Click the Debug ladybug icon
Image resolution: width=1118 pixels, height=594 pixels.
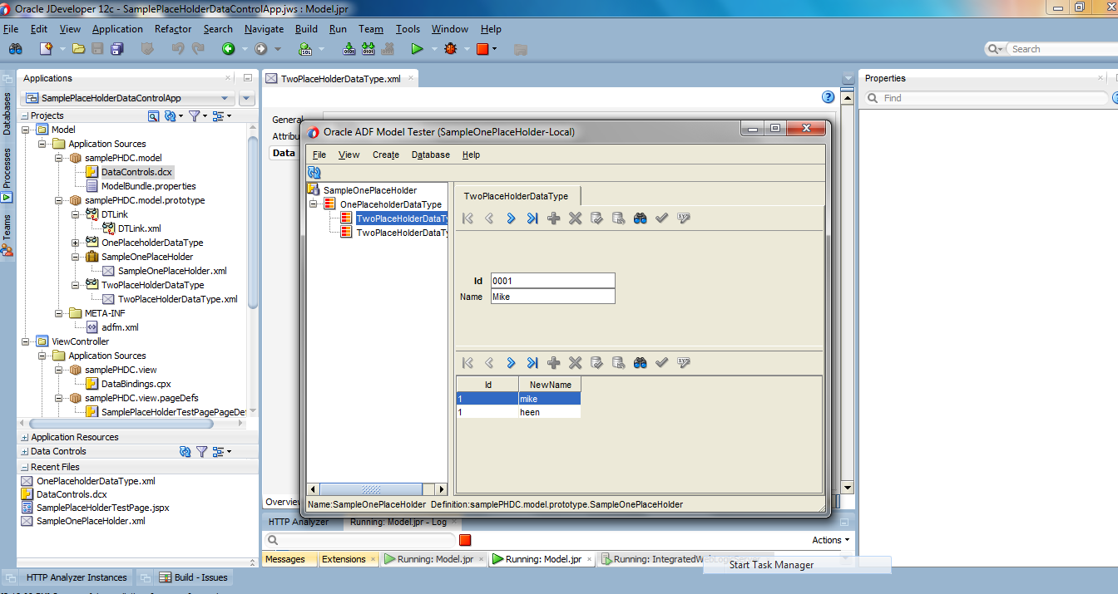pos(451,49)
